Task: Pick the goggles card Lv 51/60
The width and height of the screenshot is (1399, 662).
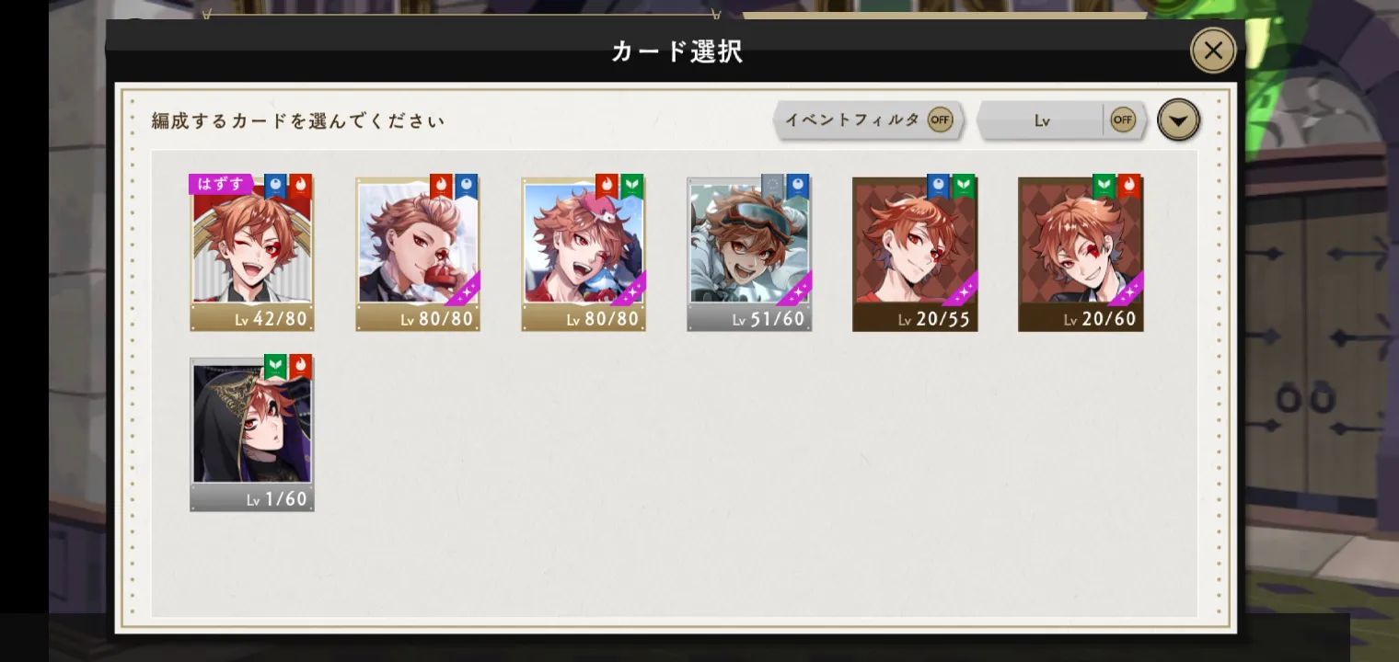Action: 749,254
